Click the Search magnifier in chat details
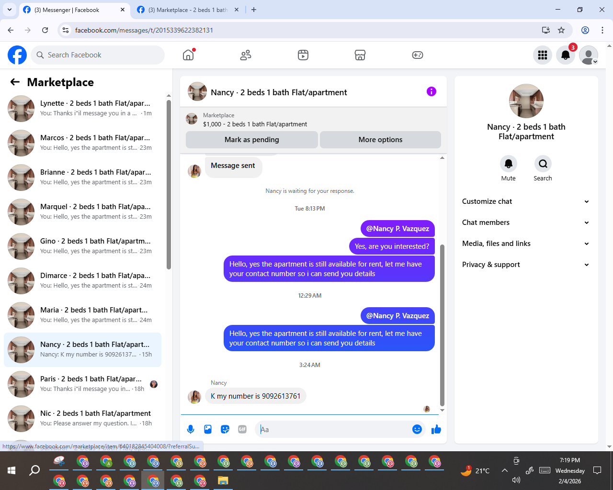 [x=543, y=164]
